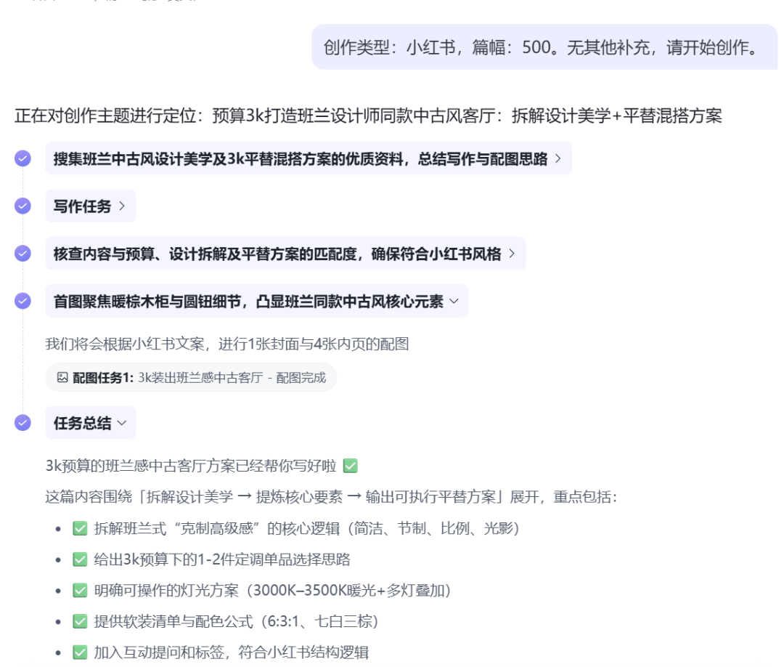
Task: Click the checkmark icon beside 首图聚焦暖棕木柜 step
Action: (x=23, y=301)
